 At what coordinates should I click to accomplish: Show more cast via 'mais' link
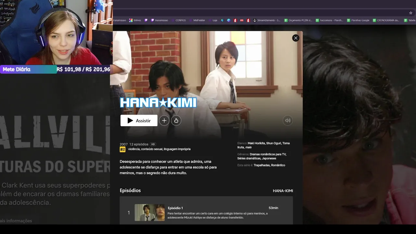[248, 147]
